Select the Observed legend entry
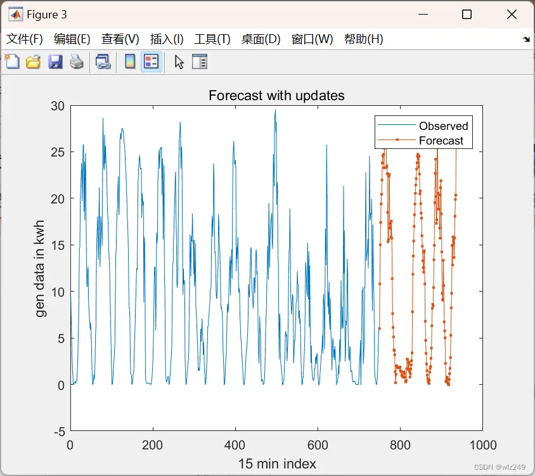This screenshot has width=535, height=476. tap(443, 126)
